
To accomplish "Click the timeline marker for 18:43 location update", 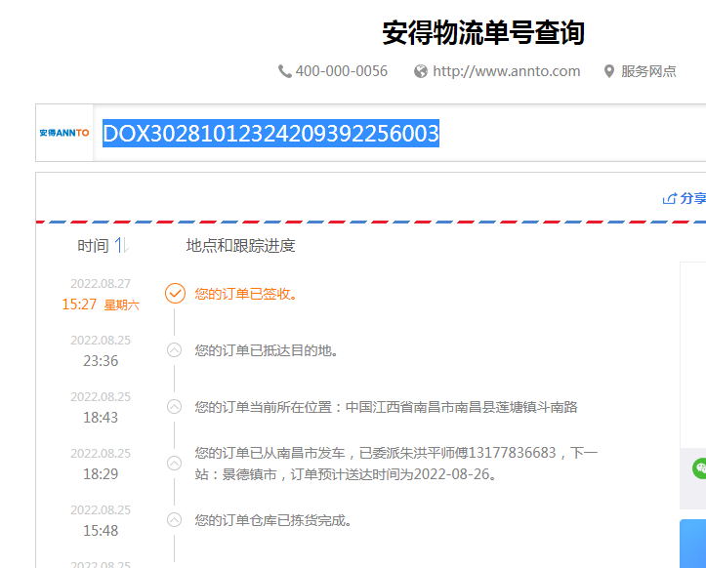I will click(x=174, y=406).
